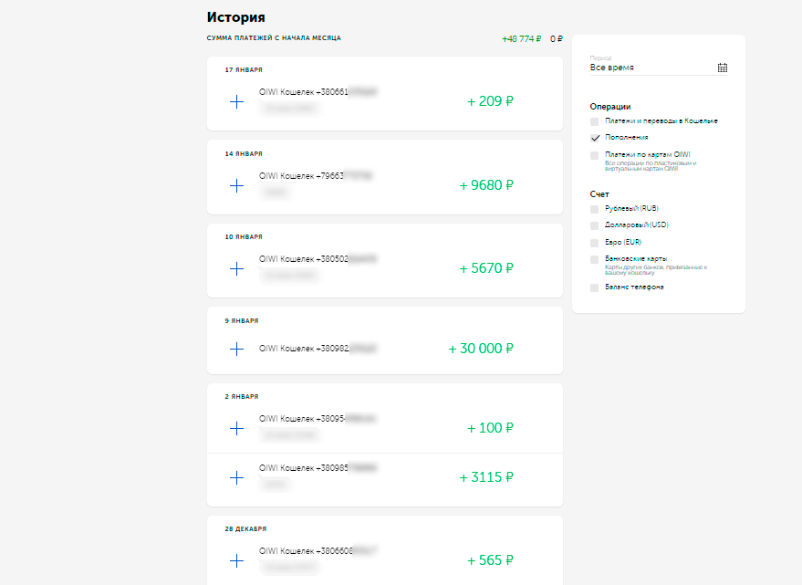802x585 pixels.
Task: Enable 'Платежи по картам QIWI' filter
Action: click(x=594, y=155)
